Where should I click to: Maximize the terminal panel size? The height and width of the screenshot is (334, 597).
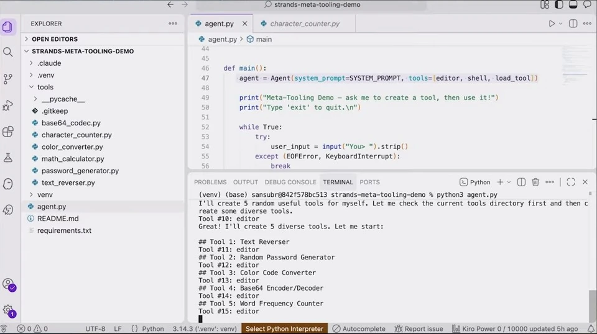[571, 182]
